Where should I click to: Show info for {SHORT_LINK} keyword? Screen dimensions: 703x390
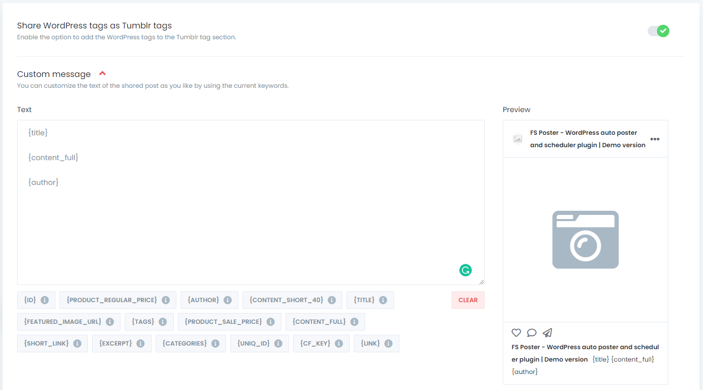(x=77, y=344)
